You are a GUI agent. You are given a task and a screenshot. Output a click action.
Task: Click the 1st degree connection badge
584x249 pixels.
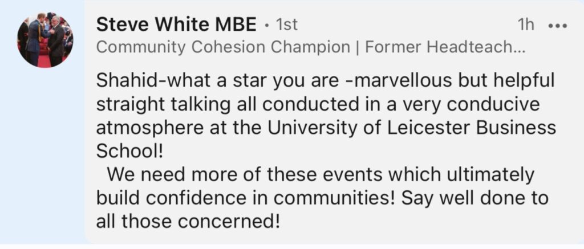286,25
